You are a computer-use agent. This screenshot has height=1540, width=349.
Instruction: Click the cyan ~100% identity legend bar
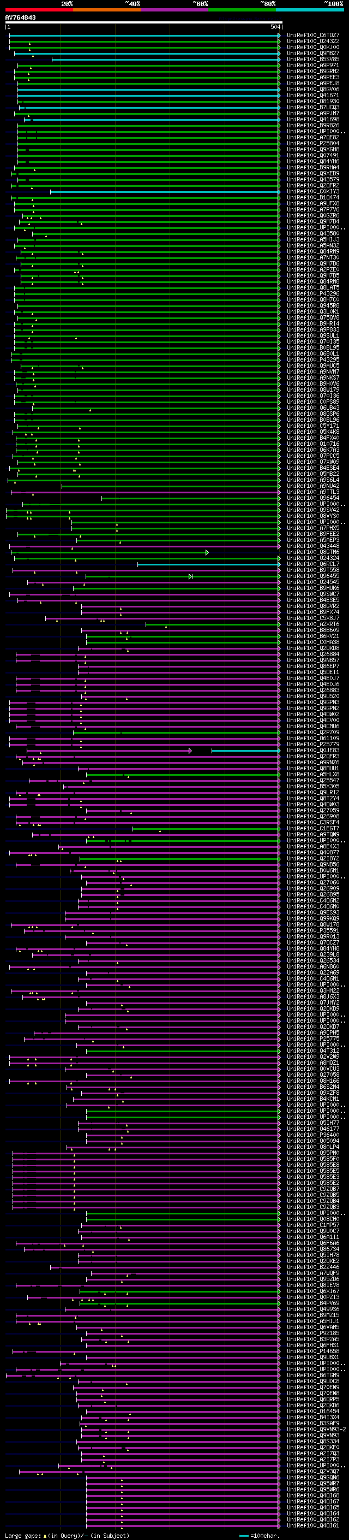[x=310, y=10]
